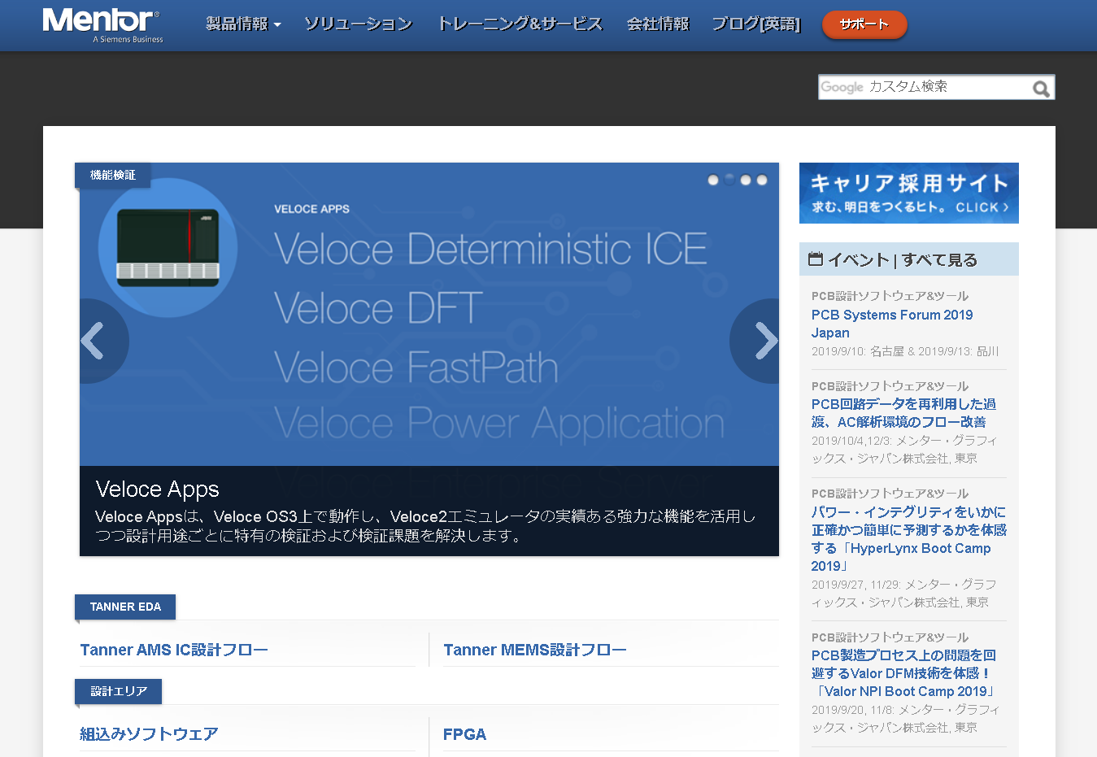Image resolution: width=1097 pixels, height=757 pixels.
Task: Click the calendar icon beside イベント
Action: click(815, 259)
